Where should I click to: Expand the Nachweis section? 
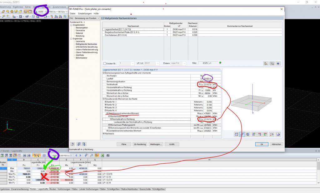pos(104,133)
